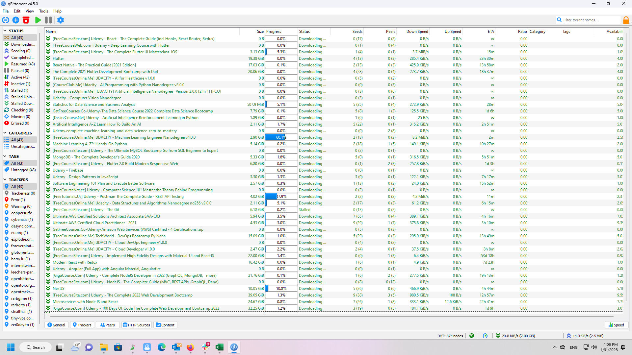Click the qBittorrent taskbar icon
632x355 pixels.
tap(234, 347)
